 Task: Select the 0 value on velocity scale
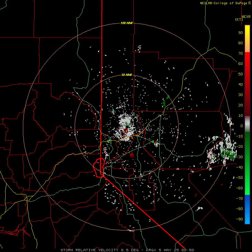[x=242, y=126]
